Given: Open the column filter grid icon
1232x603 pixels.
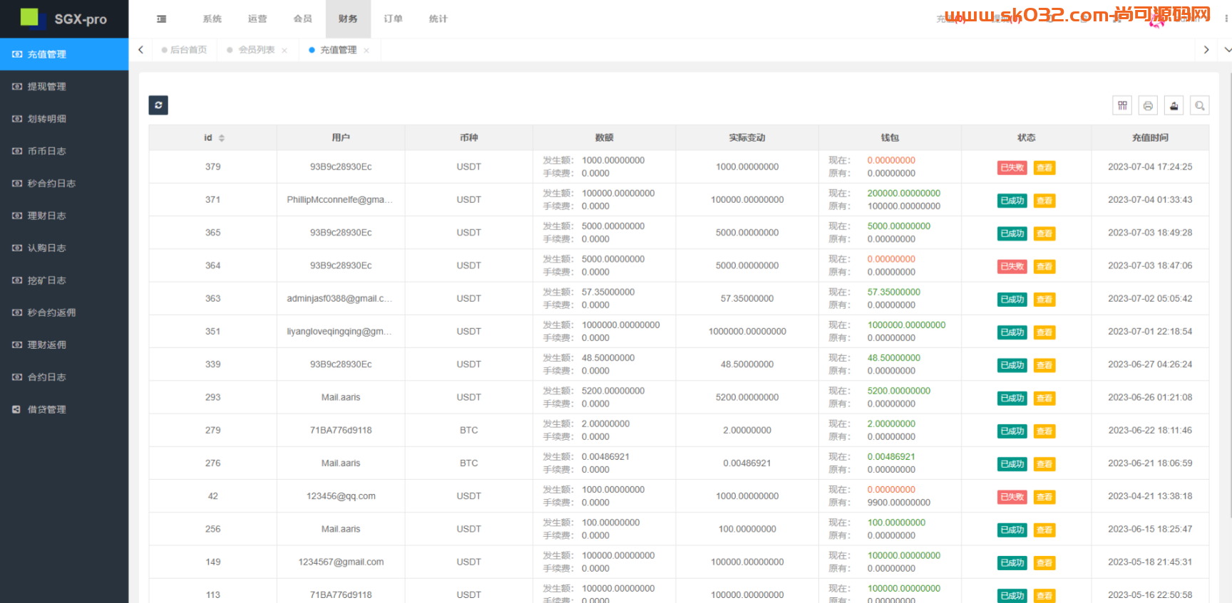Looking at the screenshot, I should pyautogui.click(x=1122, y=105).
